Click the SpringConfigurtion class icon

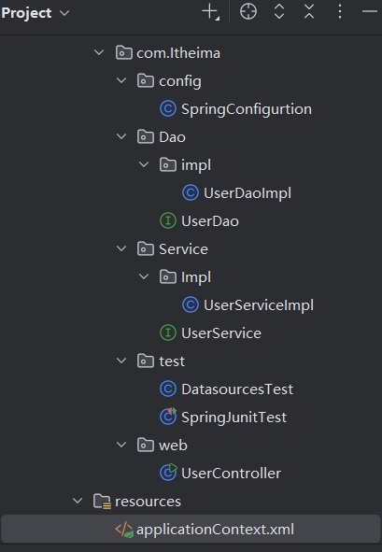pos(168,108)
